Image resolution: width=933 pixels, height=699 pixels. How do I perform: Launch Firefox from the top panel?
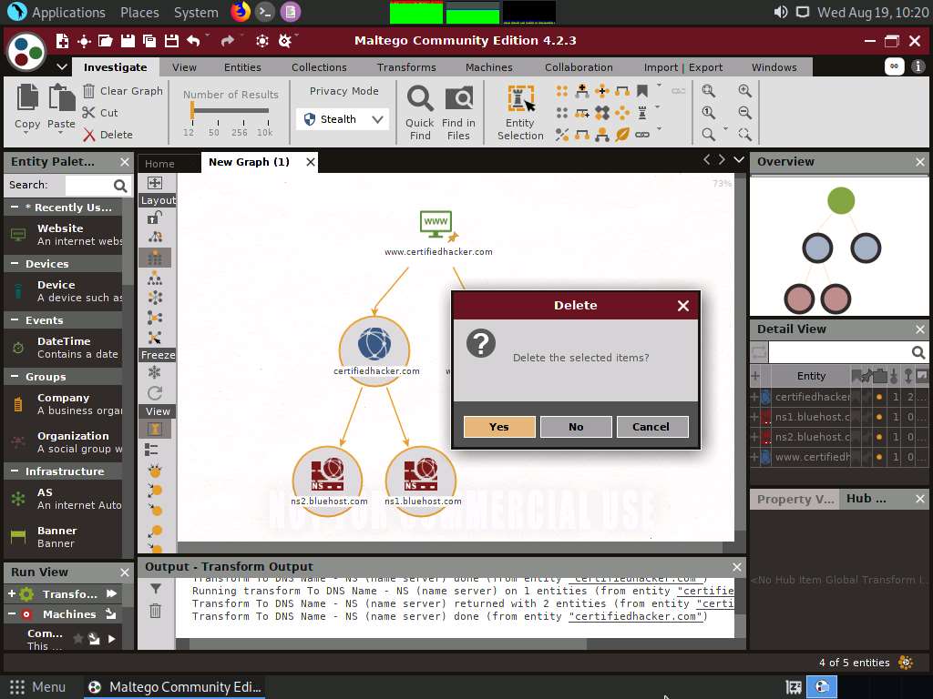240,12
